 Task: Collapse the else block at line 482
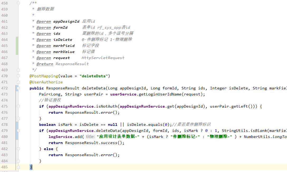coord(18,149)
